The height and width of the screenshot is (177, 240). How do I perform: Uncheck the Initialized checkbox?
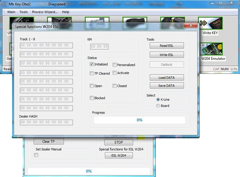point(92,64)
